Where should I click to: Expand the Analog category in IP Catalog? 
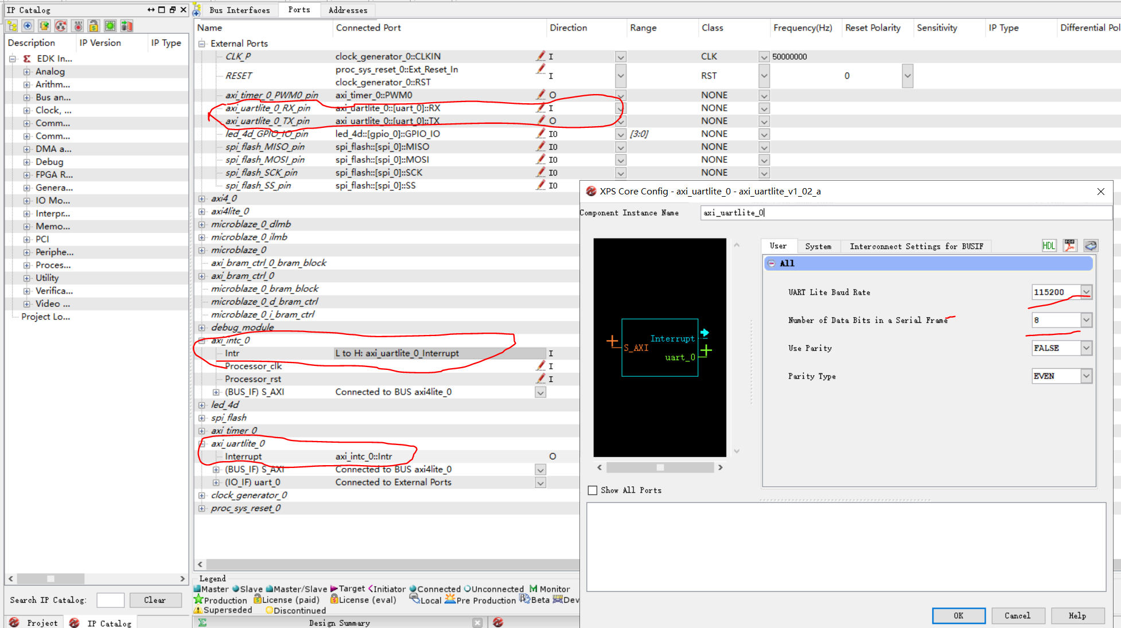point(27,72)
